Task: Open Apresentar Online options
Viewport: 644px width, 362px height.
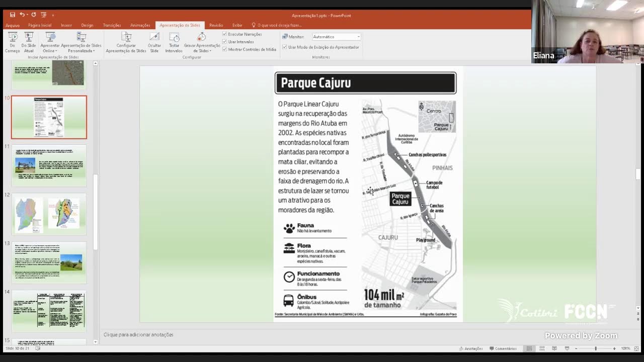Action: coord(50,43)
